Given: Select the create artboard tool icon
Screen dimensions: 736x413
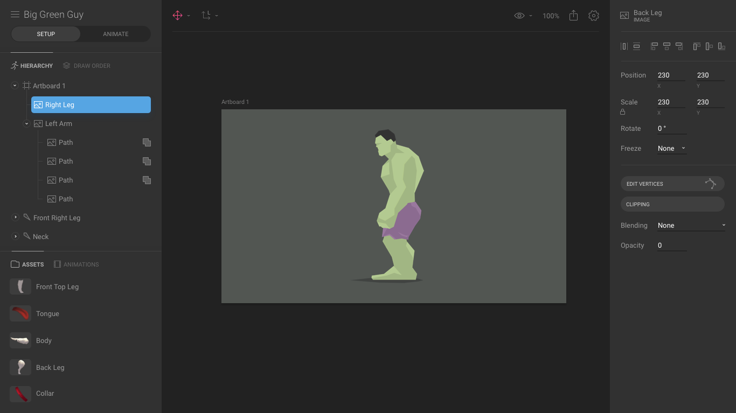Looking at the screenshot, I should coord(206,16).
